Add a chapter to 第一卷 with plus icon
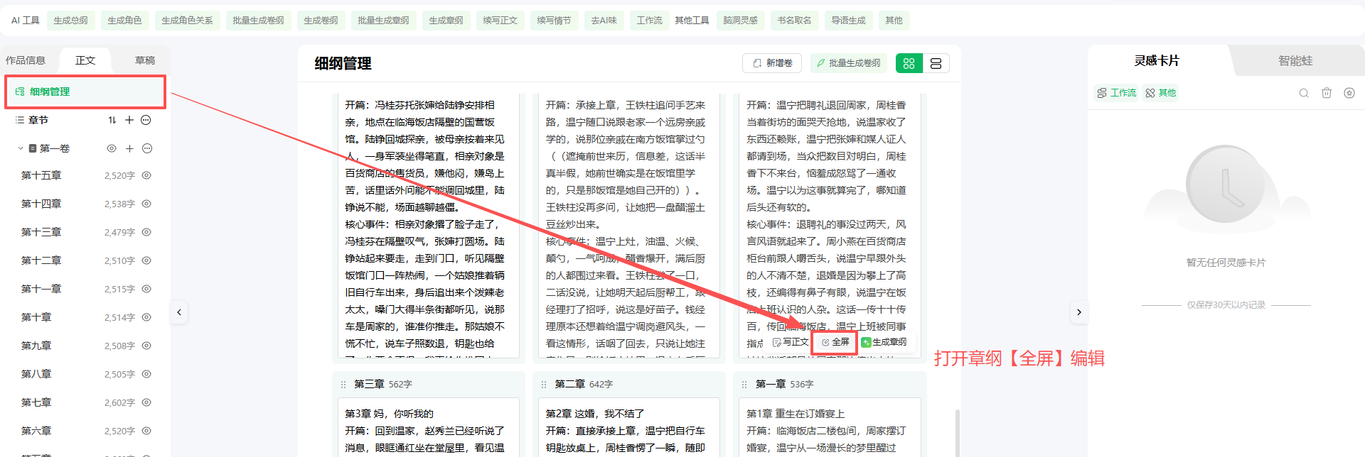This screenshot has width=1365, height=457. [x=129, y=148]
